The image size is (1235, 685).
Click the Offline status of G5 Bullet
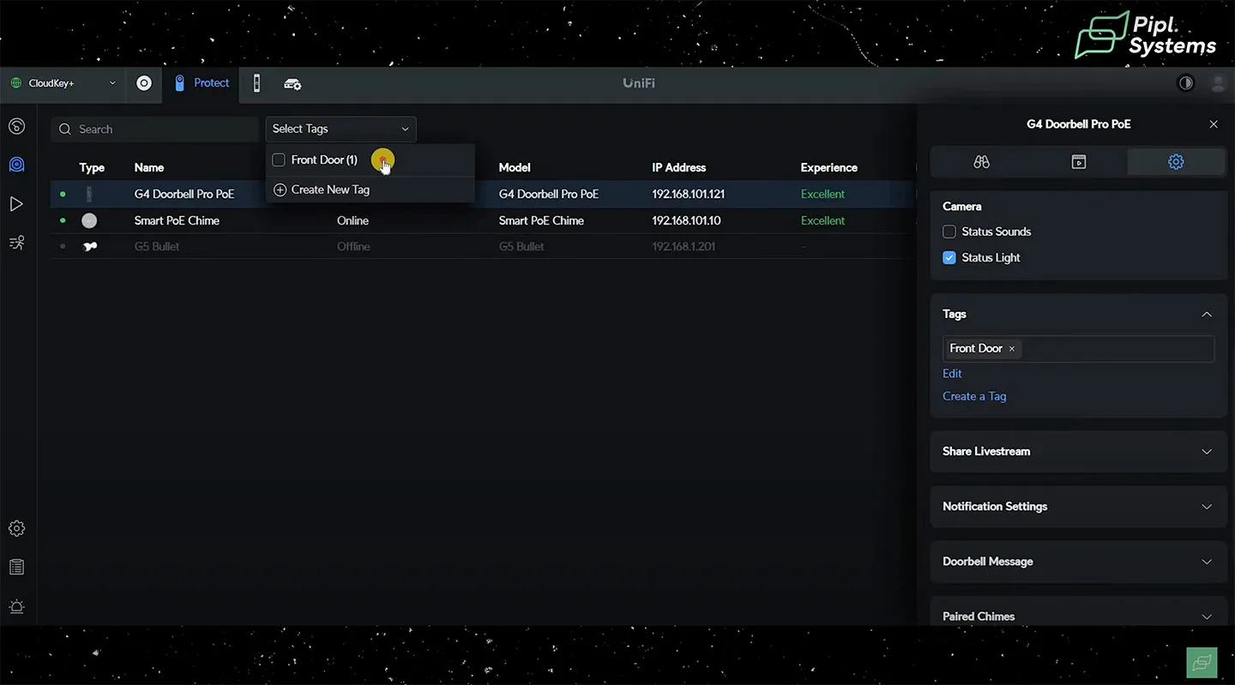pyautogui.click(x=353, y=247)
